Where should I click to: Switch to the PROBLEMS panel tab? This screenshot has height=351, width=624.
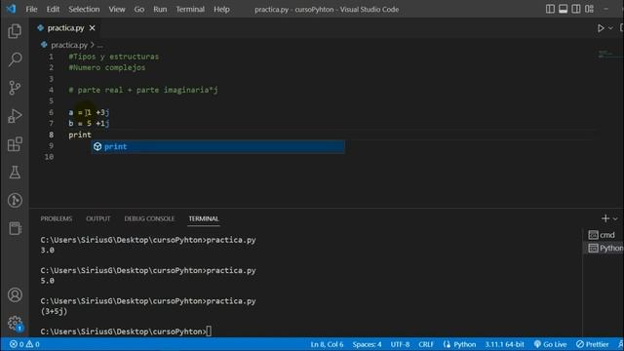click(x=57, y=218)
